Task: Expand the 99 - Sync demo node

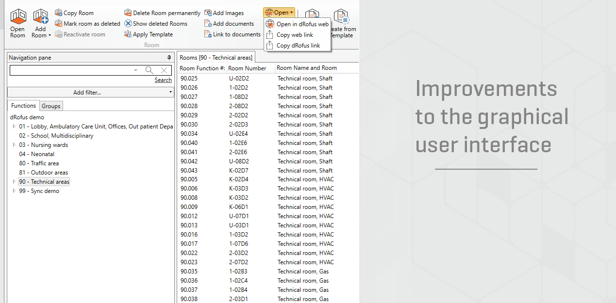Action: click(x=14, y=191)
